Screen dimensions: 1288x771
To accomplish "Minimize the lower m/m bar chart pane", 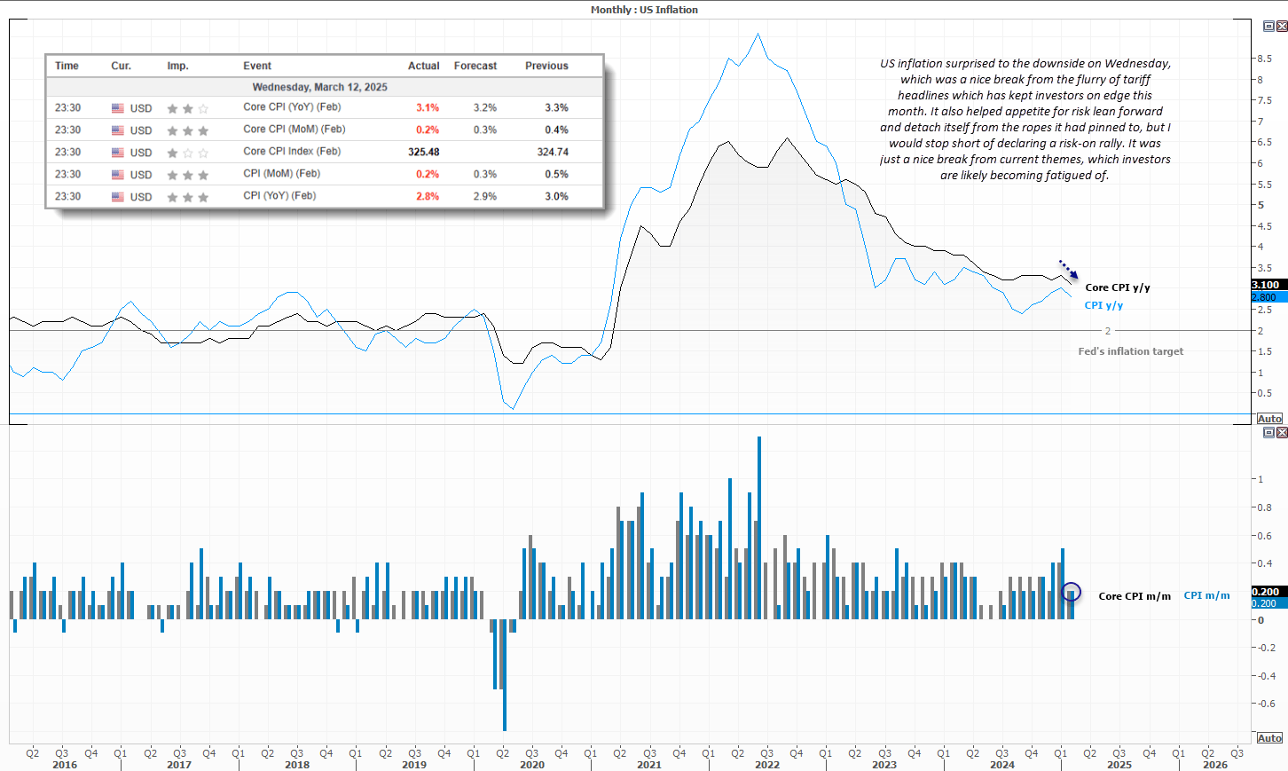I will pos(1268,432).
